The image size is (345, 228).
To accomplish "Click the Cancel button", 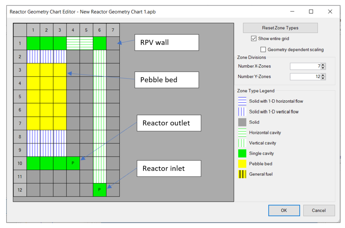I will pos(319,210).
